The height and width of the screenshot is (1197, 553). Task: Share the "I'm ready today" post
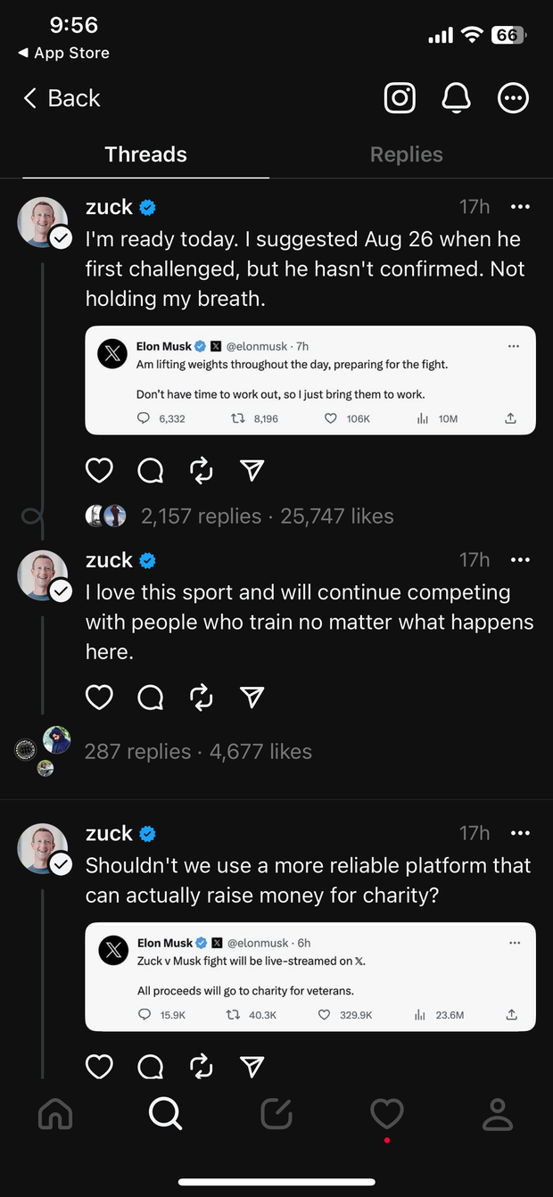pos(252,470)
